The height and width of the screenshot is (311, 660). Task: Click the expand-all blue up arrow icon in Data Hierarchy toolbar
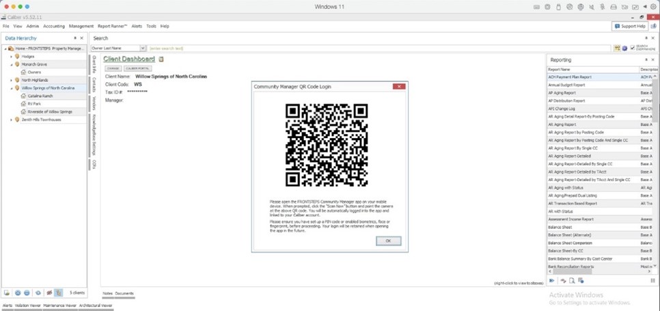click(x=18, y=293)
